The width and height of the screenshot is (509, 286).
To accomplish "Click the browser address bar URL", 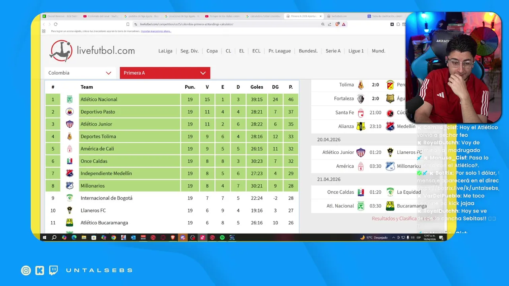I will pos(186,24).
